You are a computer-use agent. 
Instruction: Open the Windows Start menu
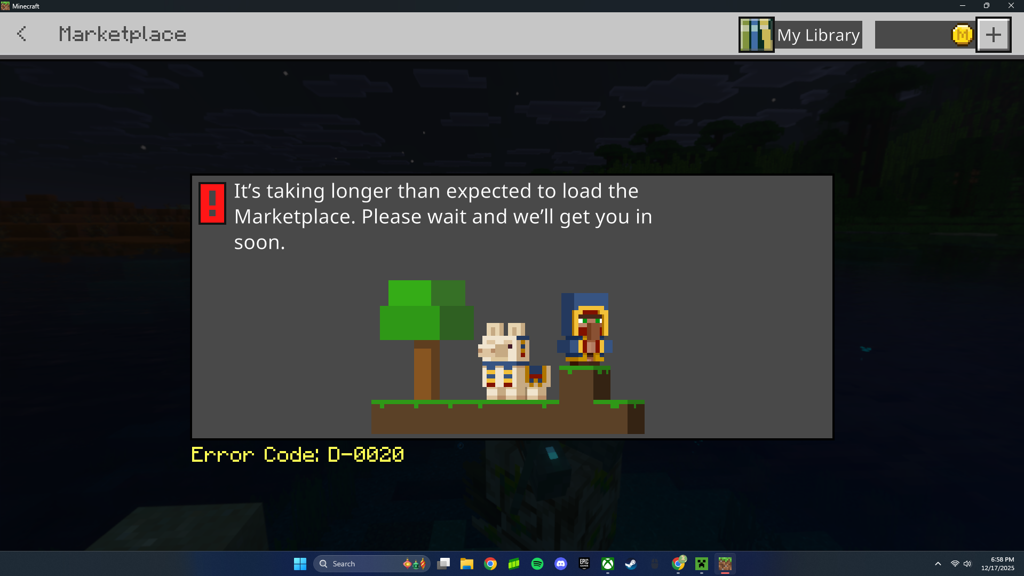300,564
